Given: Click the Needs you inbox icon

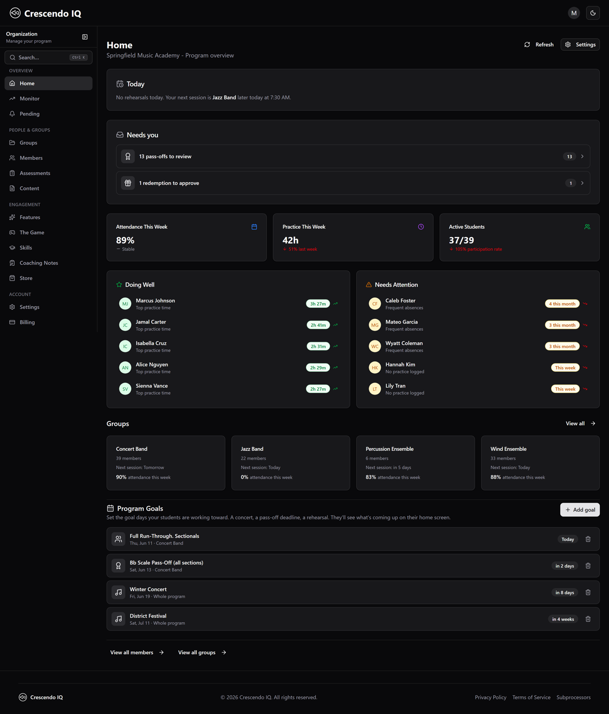Looking at the screenshot, I should tap(120, 135).
